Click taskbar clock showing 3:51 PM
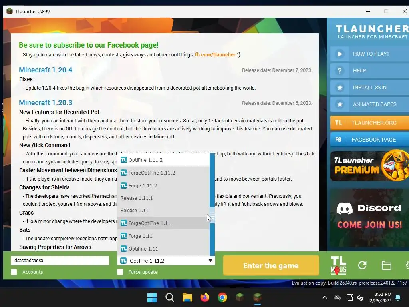Screen dimensions: 409x307 pyautogui.click(x=381, y=297)
